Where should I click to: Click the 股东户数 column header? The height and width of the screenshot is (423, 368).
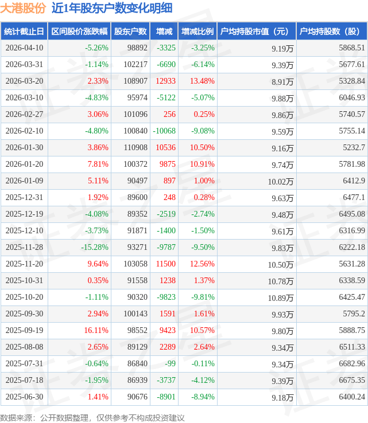click(x=130, y=32)
